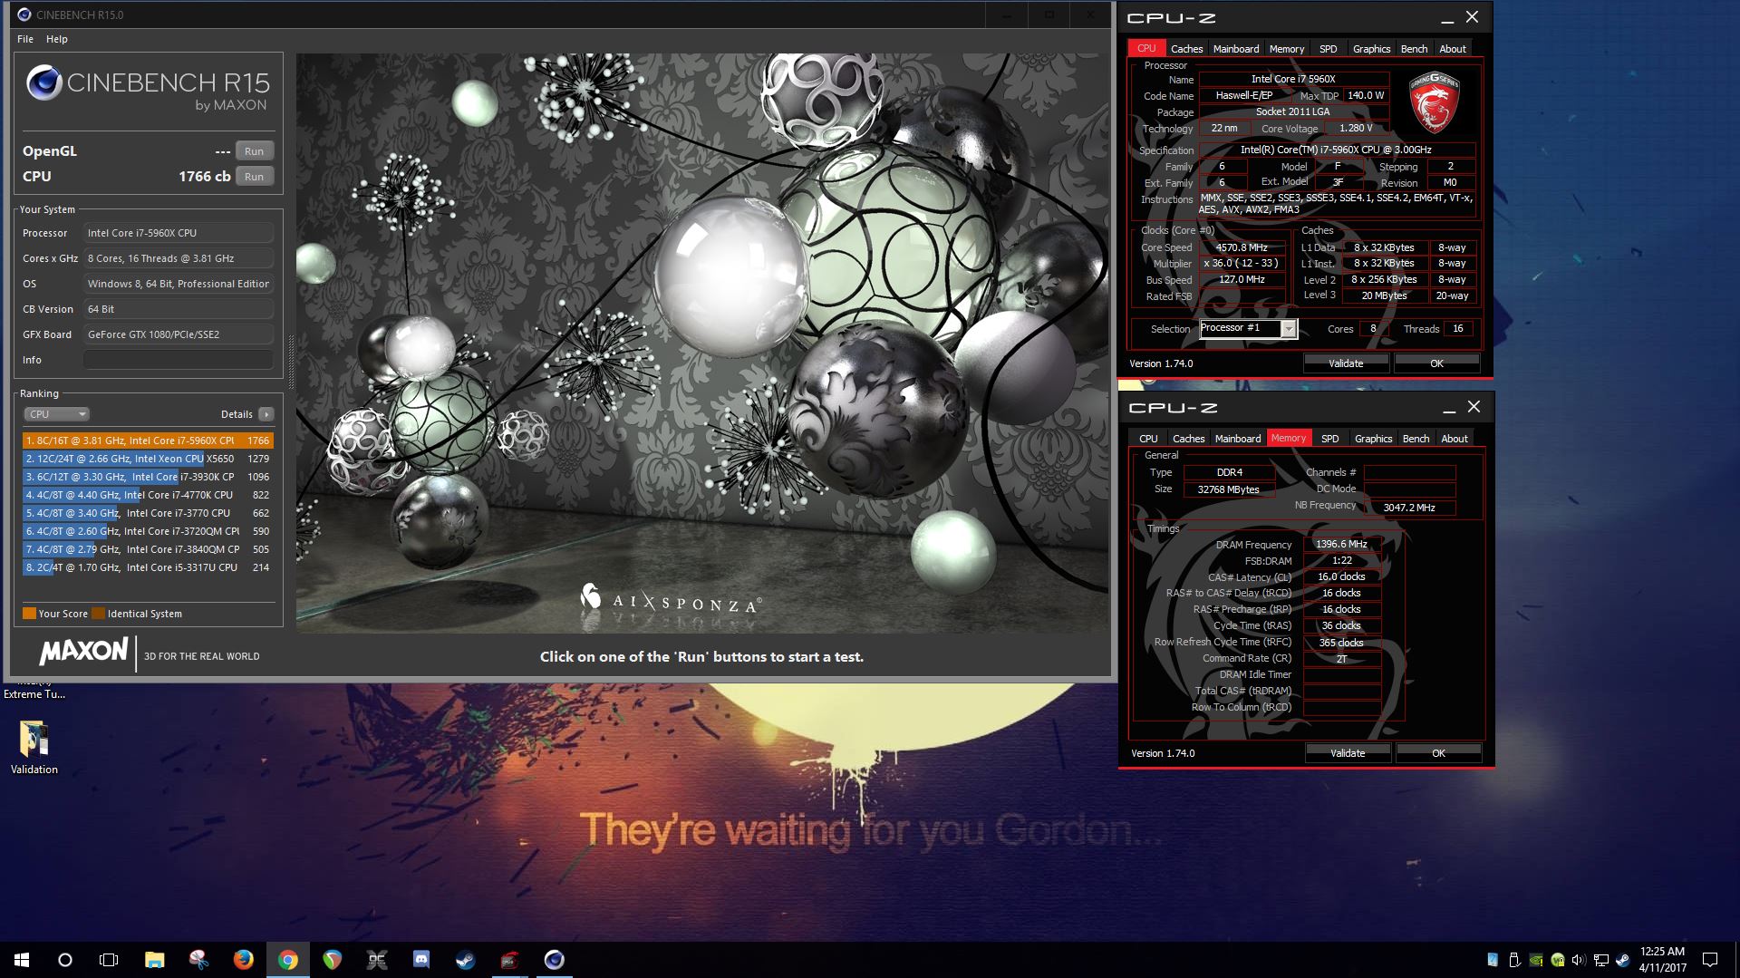Switch to Bench tab in top CPU-Z window
This screenshot has width=1740, height=978.
[1414, 49]
